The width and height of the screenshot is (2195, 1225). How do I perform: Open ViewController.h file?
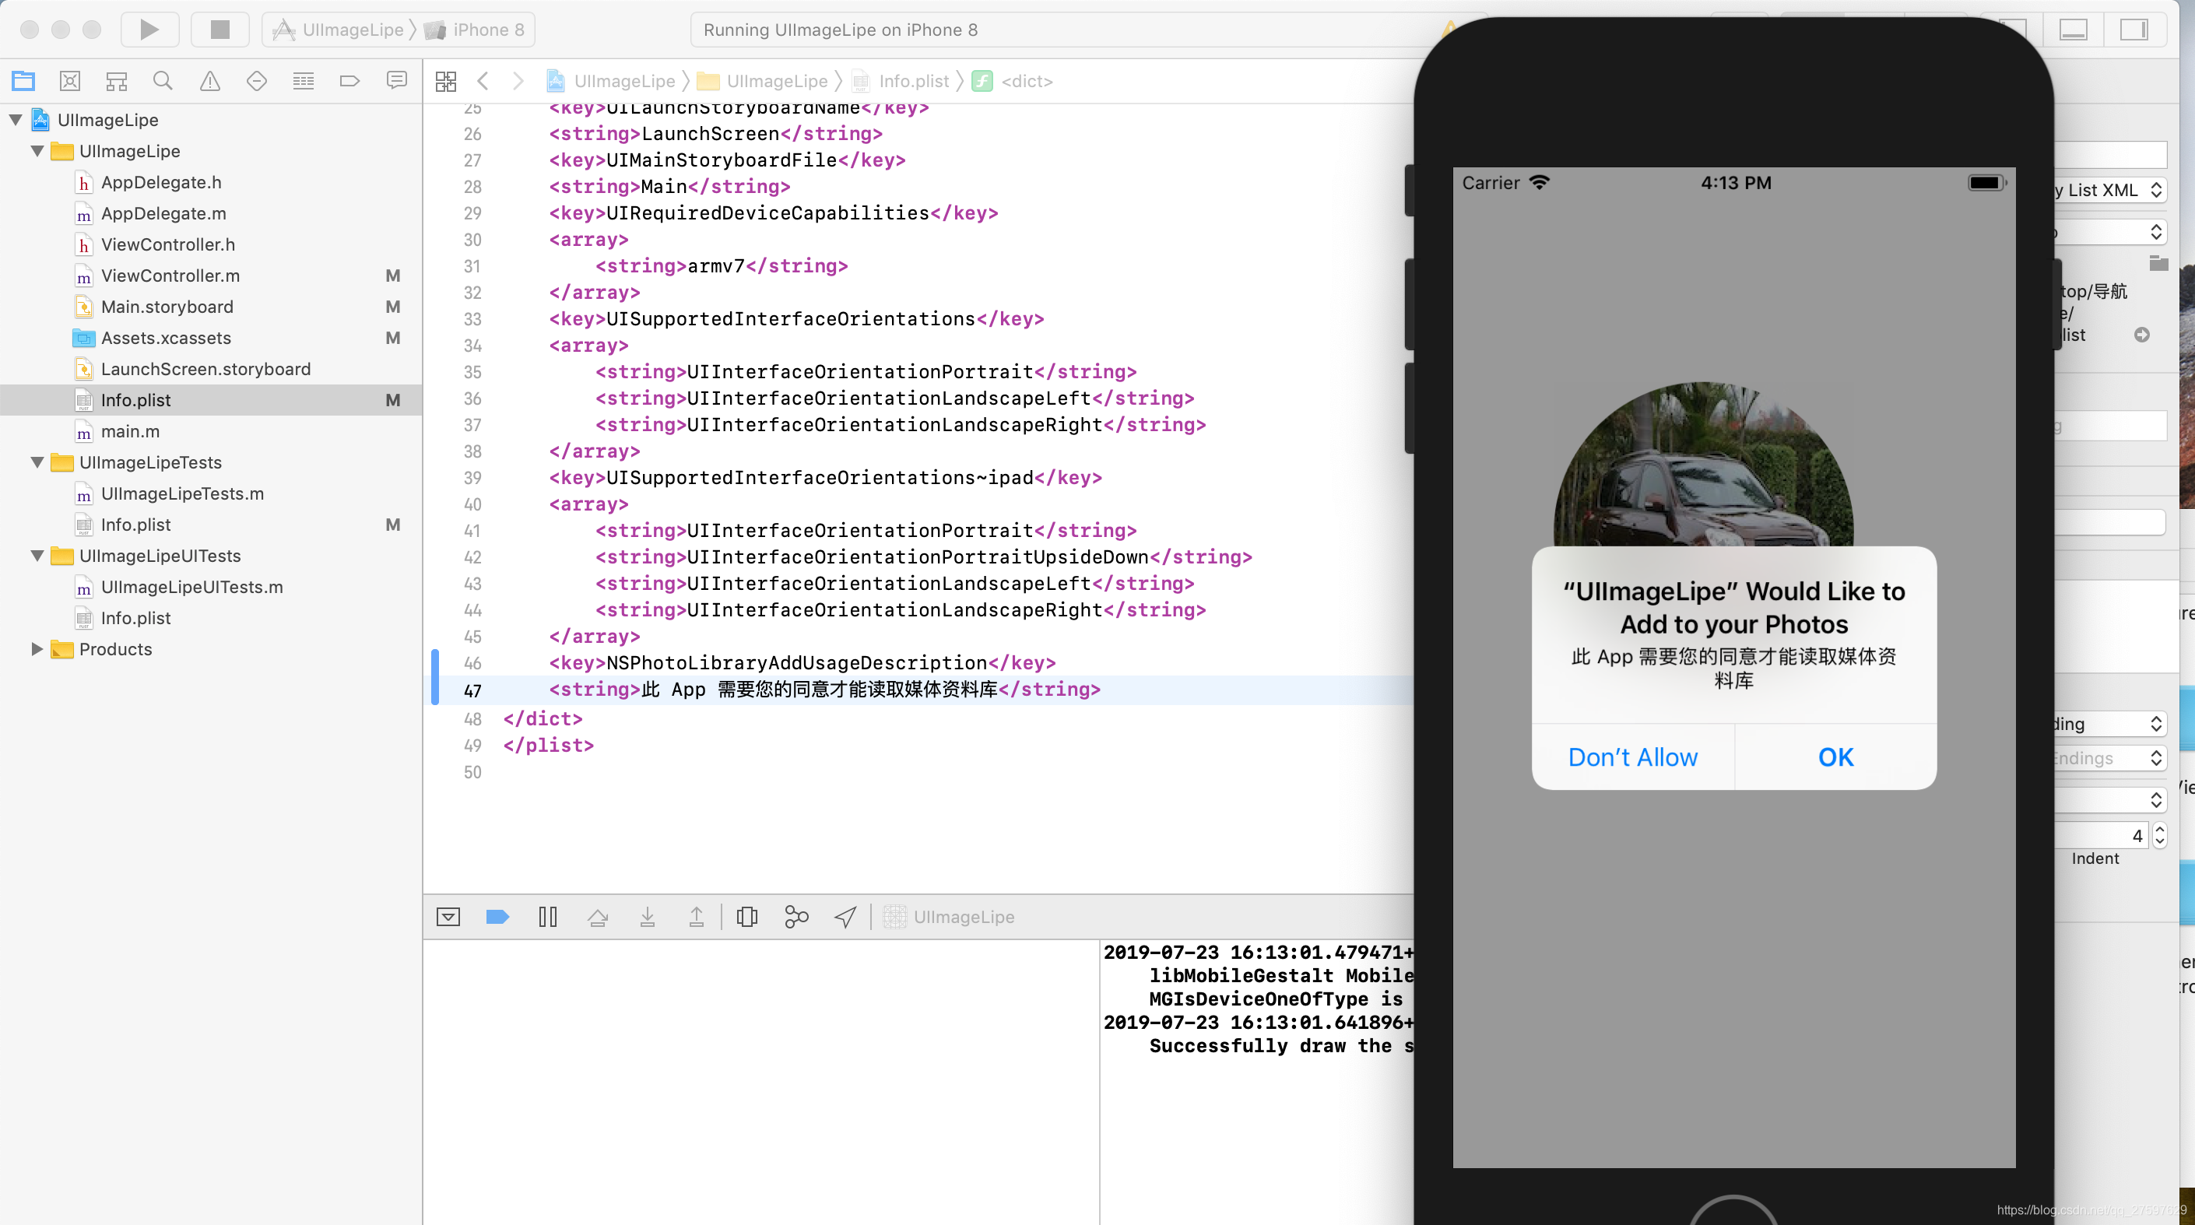pos(168,244)
